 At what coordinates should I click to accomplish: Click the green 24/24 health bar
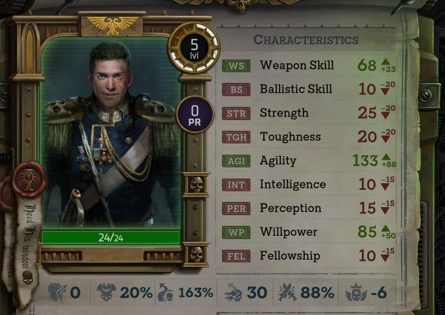pyautogui.click(x=110, y=237)
